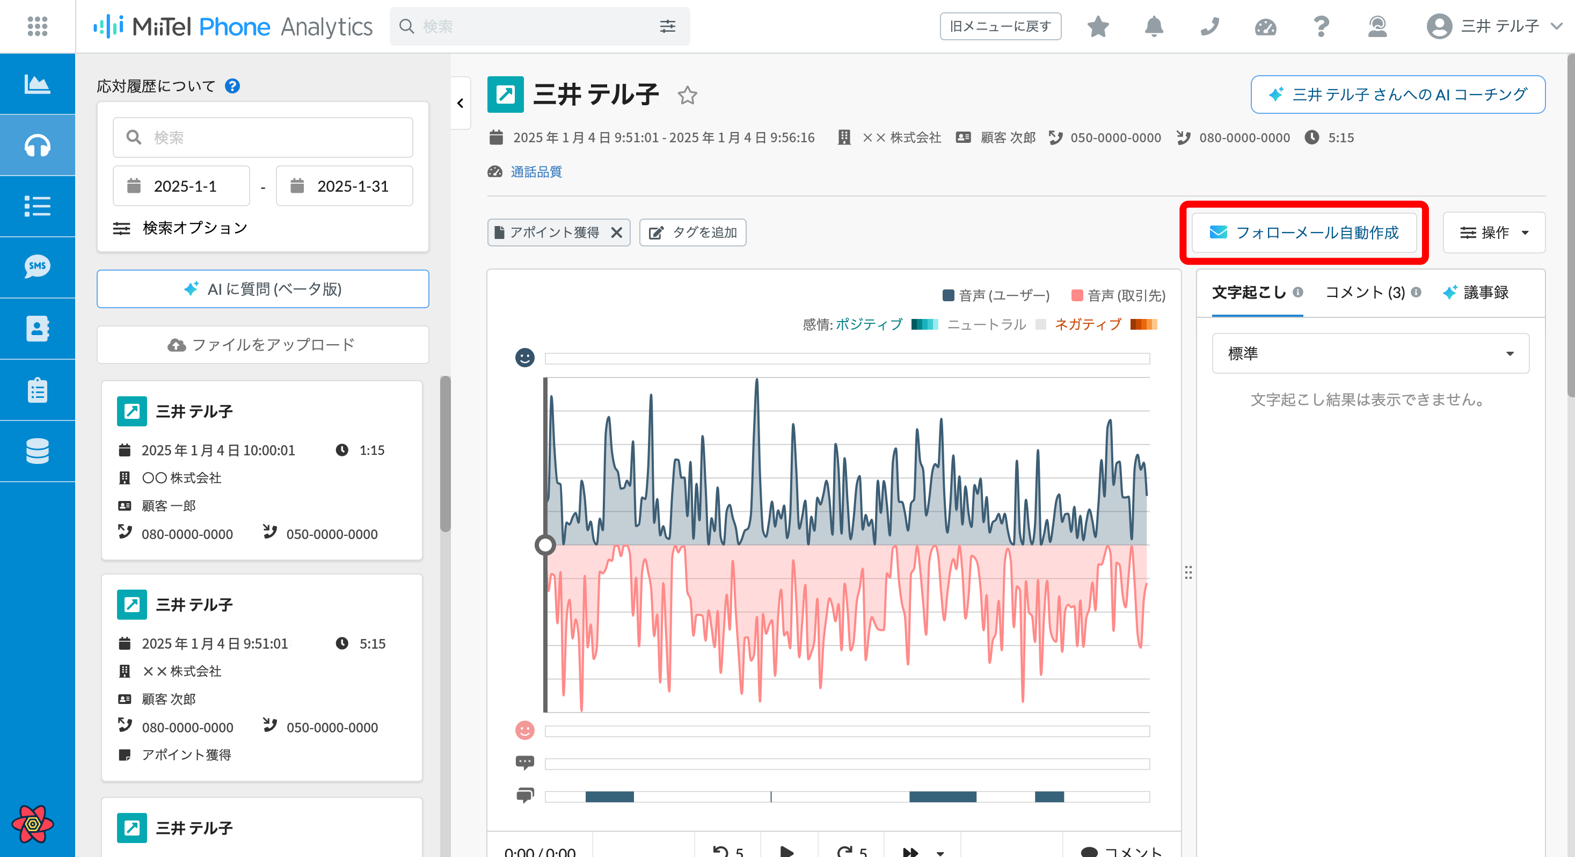
Task: Skip forward 5 seconds button
Action: pos(852,851)
